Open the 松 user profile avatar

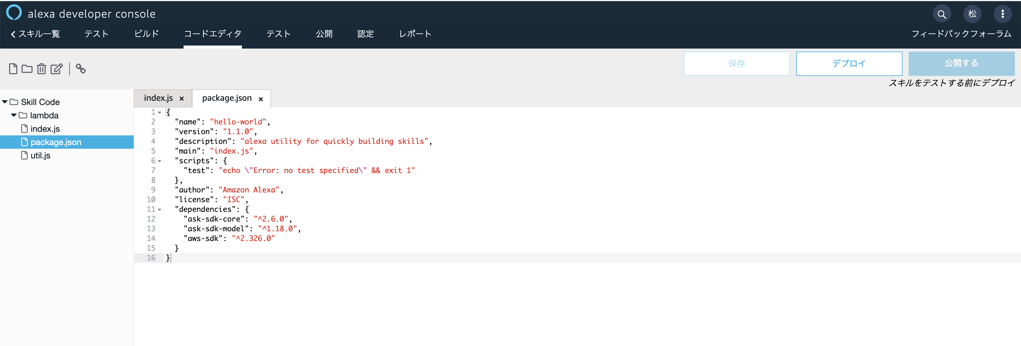pyautogui.click(x=972, y=14)
